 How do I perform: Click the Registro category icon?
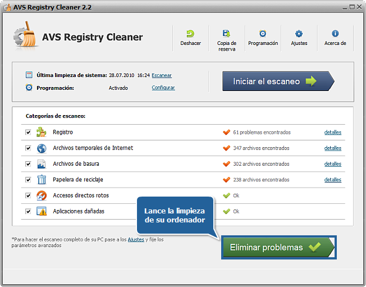click(x=42, y=132)
